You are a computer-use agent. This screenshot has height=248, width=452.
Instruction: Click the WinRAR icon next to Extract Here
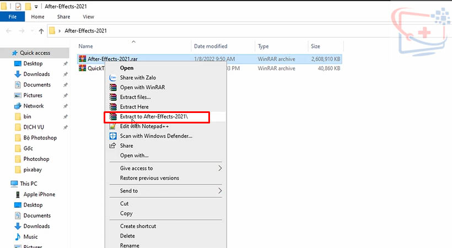point(113,107)
